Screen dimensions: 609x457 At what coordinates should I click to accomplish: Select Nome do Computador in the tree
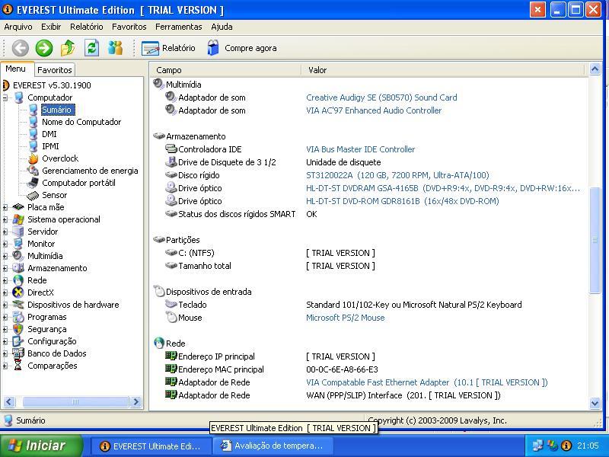click(x=81, y=122)
